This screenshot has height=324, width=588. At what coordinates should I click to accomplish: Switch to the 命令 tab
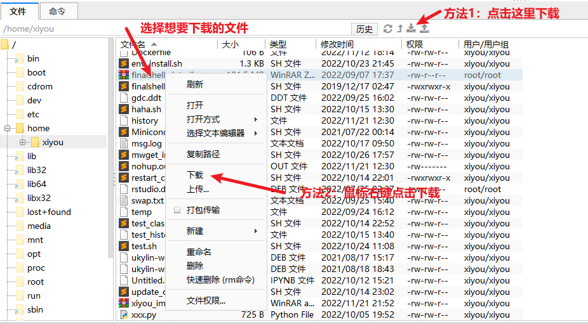click(58, 11)
